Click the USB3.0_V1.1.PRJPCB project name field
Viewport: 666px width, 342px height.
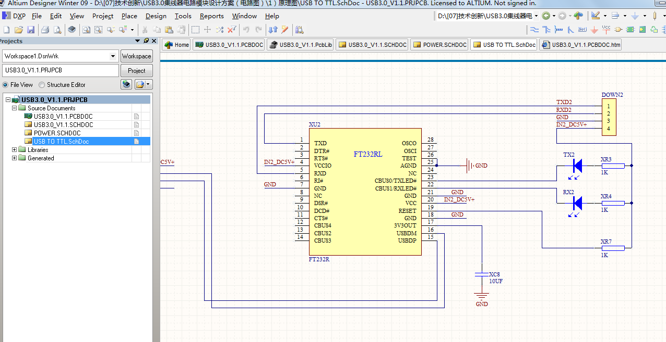[x=61, y=70]
